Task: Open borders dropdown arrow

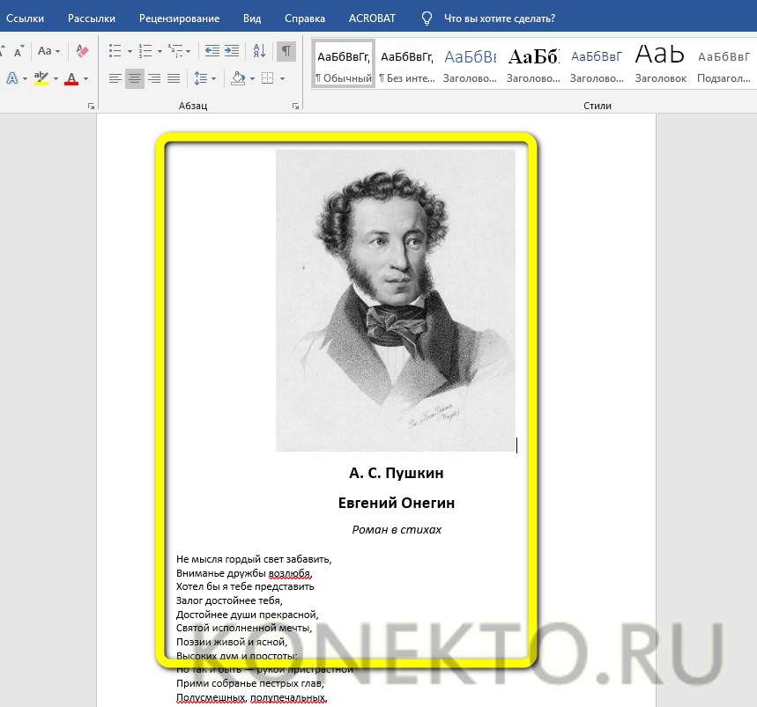Action: [x=282, y=78]
